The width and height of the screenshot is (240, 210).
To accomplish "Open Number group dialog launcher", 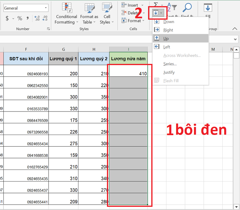I will click(x=48, y=29).
